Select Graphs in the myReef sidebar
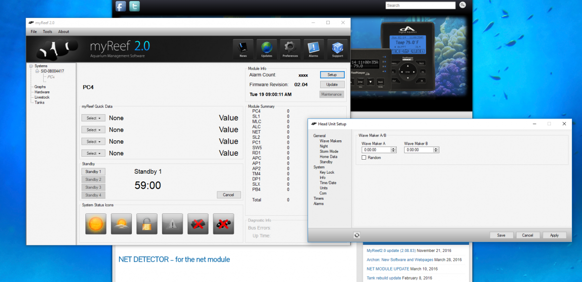 [x=40, y=87]
